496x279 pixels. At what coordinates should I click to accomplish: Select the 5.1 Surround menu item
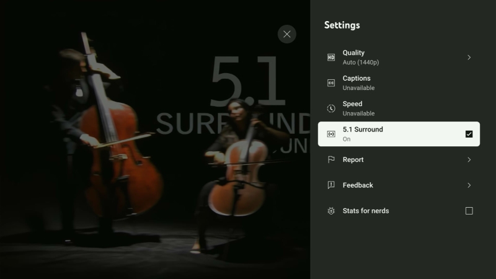[x=399, y=134]
